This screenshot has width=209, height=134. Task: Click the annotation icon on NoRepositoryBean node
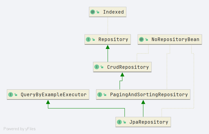point(141,39)
